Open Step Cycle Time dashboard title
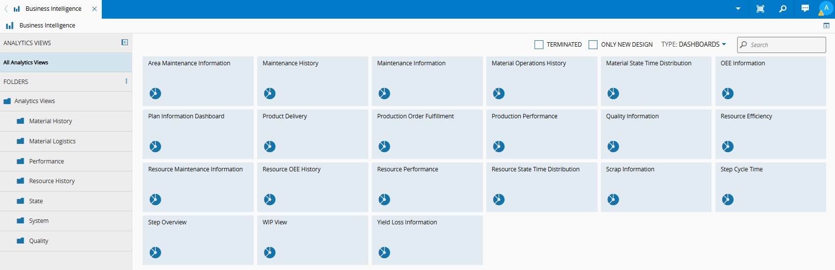835x270 pixels. [x=742, y=169]
